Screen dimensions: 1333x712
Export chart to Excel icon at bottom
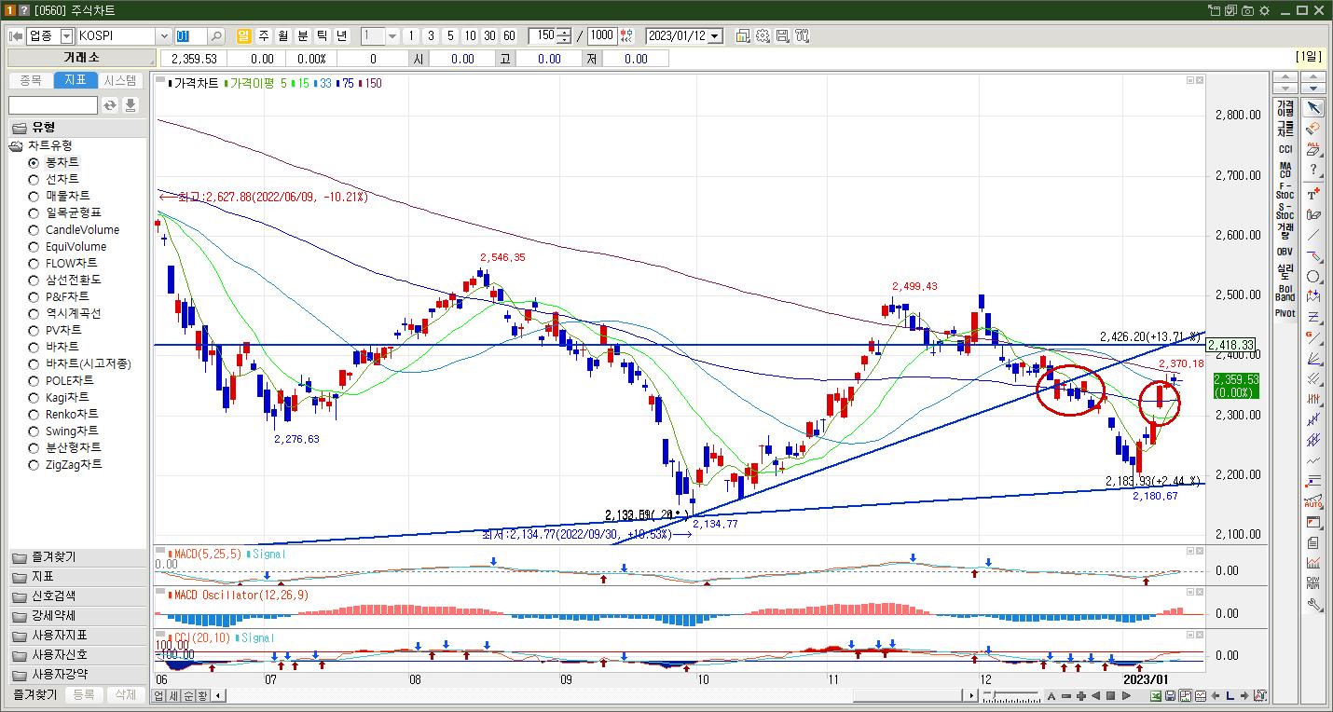coord(1156,695)
